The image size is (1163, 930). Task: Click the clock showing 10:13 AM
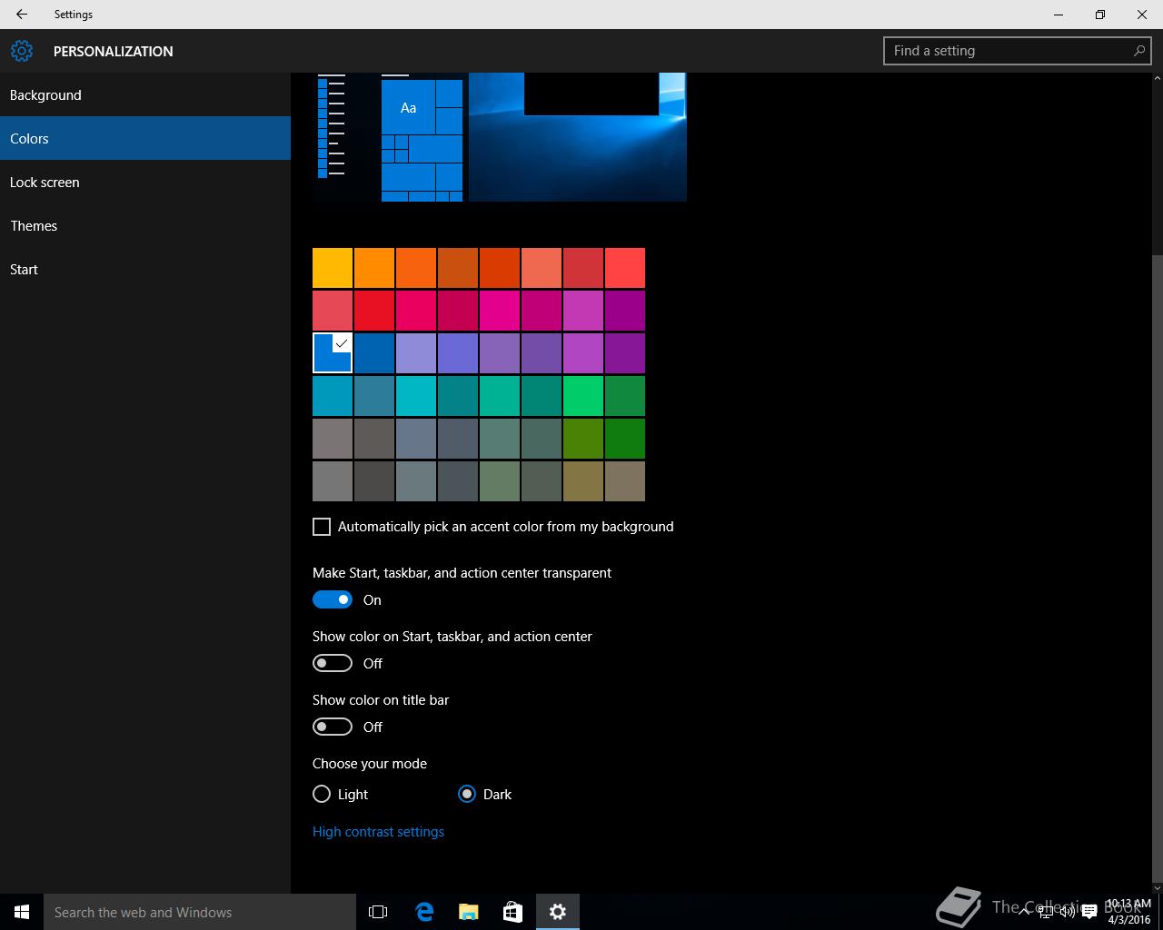(x=1128, y=912)
